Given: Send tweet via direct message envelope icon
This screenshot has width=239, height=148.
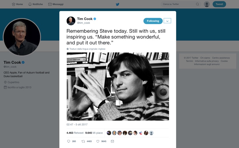Looking at the screenshot, I should 112,141.
